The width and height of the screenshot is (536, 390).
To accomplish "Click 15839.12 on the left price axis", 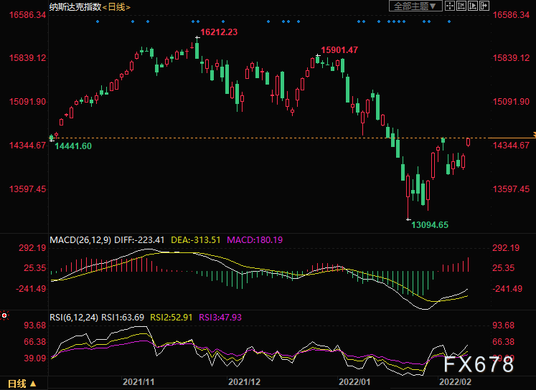I will pos(27,58).
